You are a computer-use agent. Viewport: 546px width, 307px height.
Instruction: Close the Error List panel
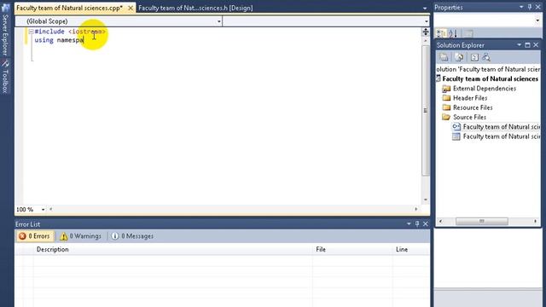(x=426, y=223)
